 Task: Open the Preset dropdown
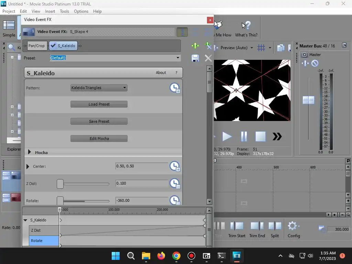click(x=178, y=58)
